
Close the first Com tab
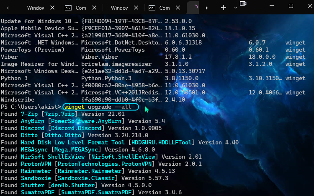pos(94,8)
